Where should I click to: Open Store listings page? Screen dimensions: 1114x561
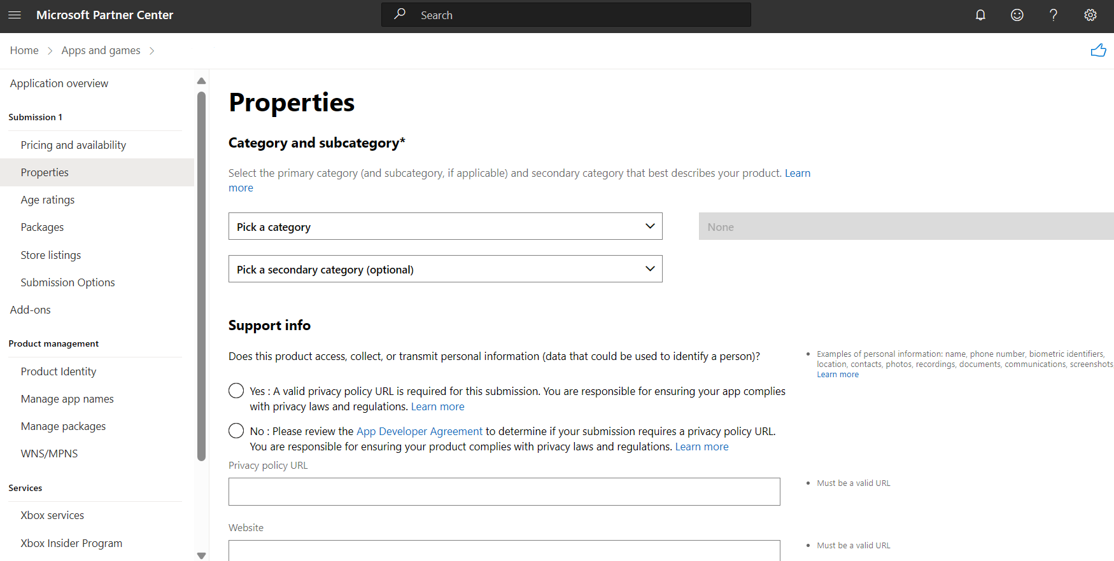[x=51, y=255]
